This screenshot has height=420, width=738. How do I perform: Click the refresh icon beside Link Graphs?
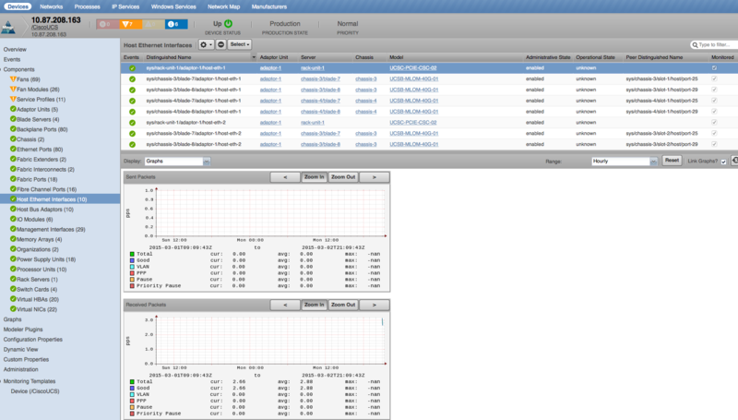pos(734,161)
